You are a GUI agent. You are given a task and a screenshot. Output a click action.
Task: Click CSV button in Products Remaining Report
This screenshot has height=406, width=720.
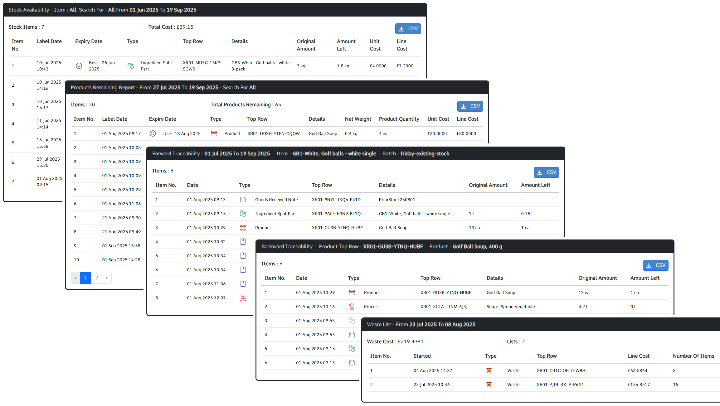pos(470,106)
